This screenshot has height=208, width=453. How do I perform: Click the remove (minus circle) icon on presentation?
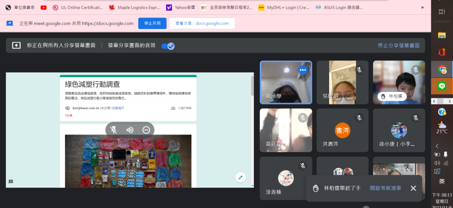(x=146, y=130)
